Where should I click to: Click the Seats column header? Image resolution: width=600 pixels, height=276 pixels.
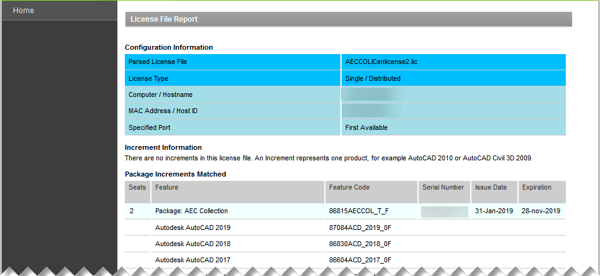(x=137, y=187)
